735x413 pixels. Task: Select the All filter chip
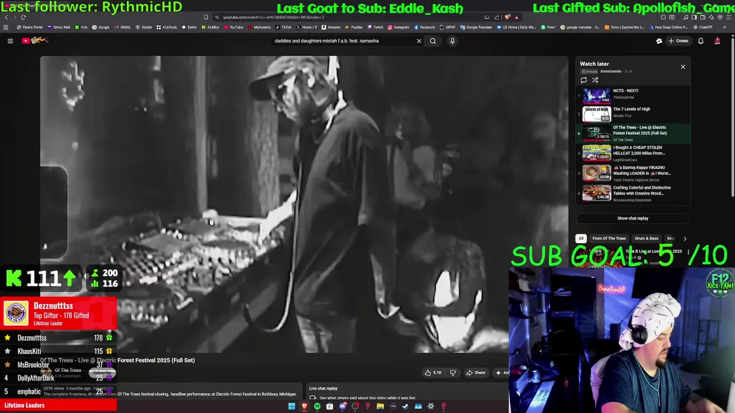(x=581, y=239)
